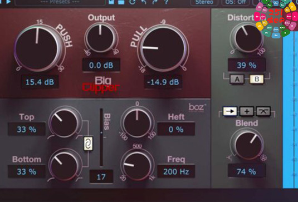Click the boz brand logo
Image resolution: width=298 pixels, height=202 pixels.
(197, 107)
